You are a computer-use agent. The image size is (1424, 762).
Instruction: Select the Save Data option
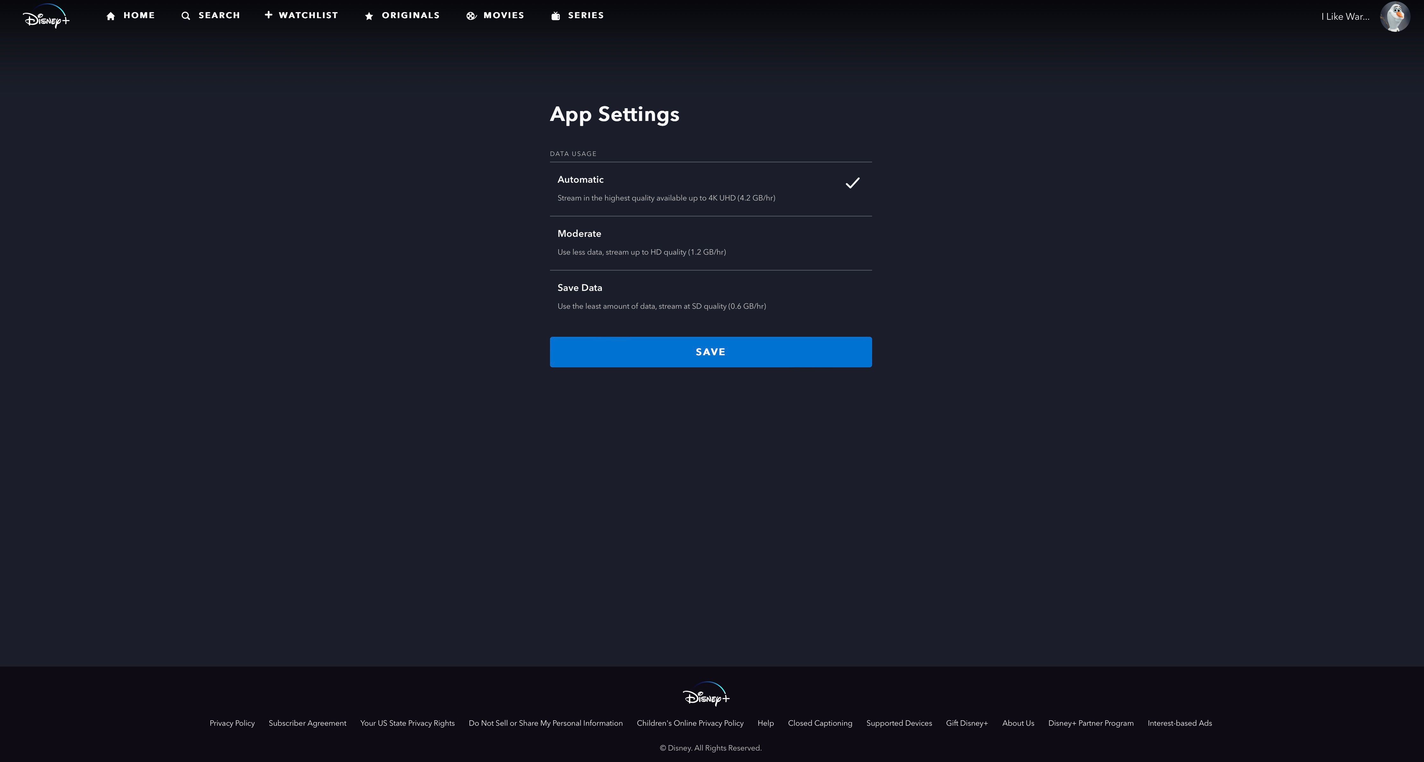[711, 296]
